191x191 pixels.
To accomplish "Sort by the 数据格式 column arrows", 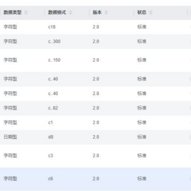I will [71, 12].
